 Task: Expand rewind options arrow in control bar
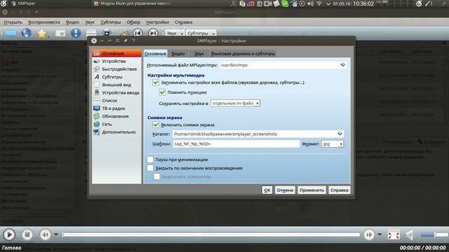(x=56, y=234)
